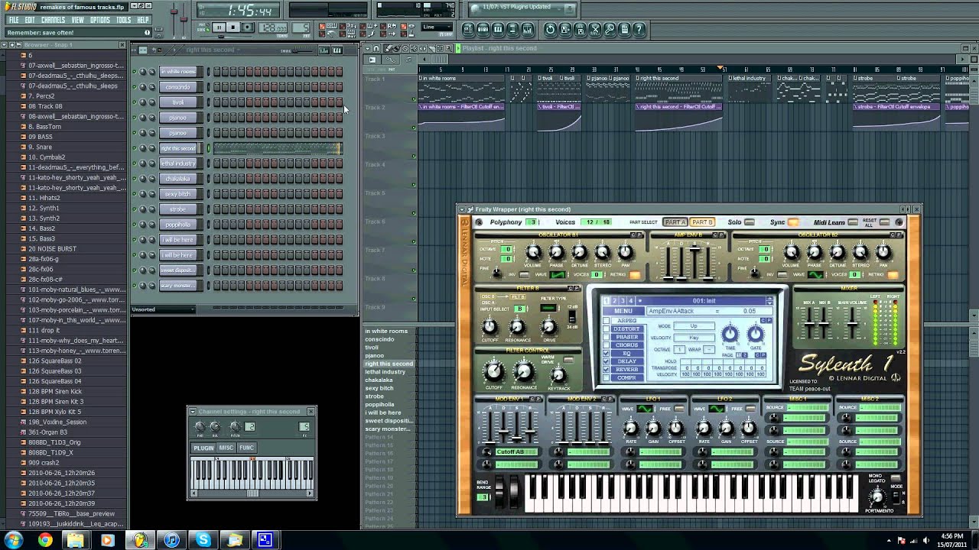This screenshot has height=550, width=979.
Task: Open the Playlist view from main toolbar
Action: [468, 29]
